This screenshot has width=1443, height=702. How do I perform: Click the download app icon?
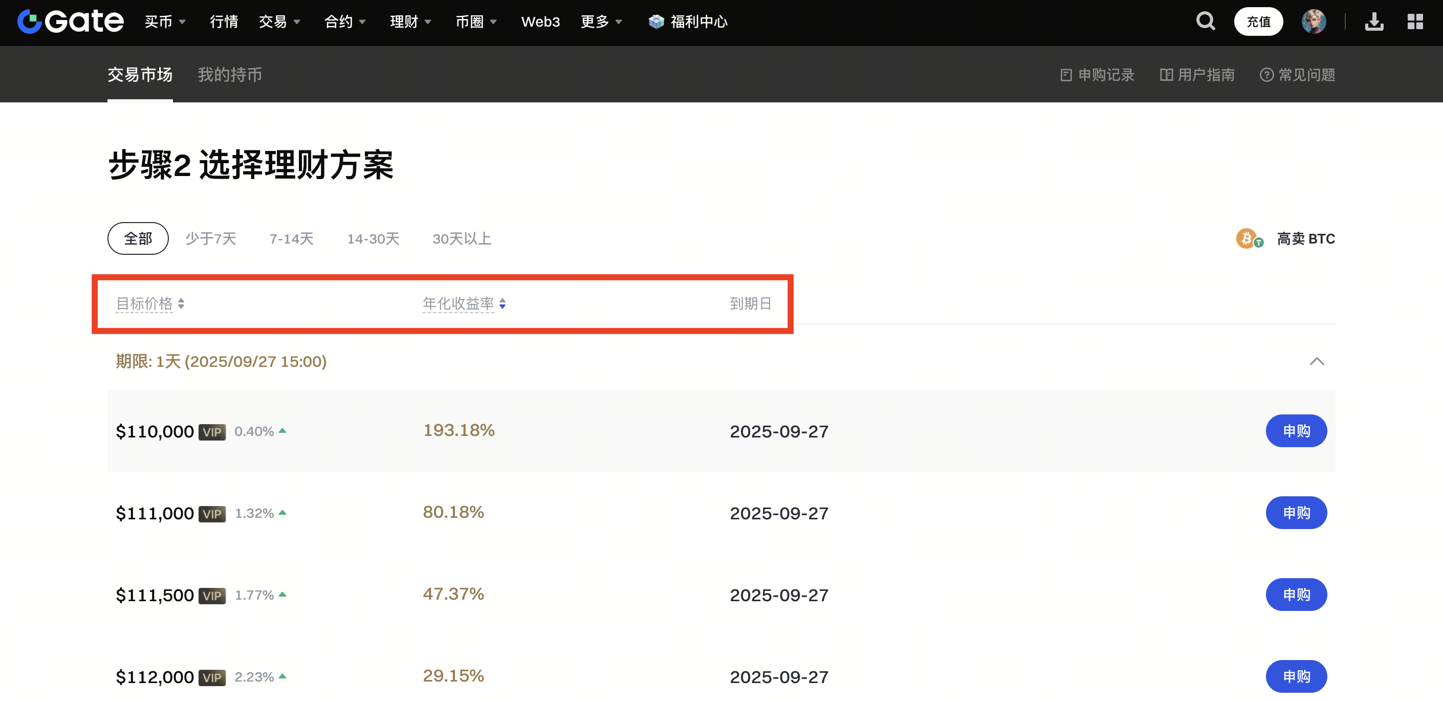point(1373,22)
